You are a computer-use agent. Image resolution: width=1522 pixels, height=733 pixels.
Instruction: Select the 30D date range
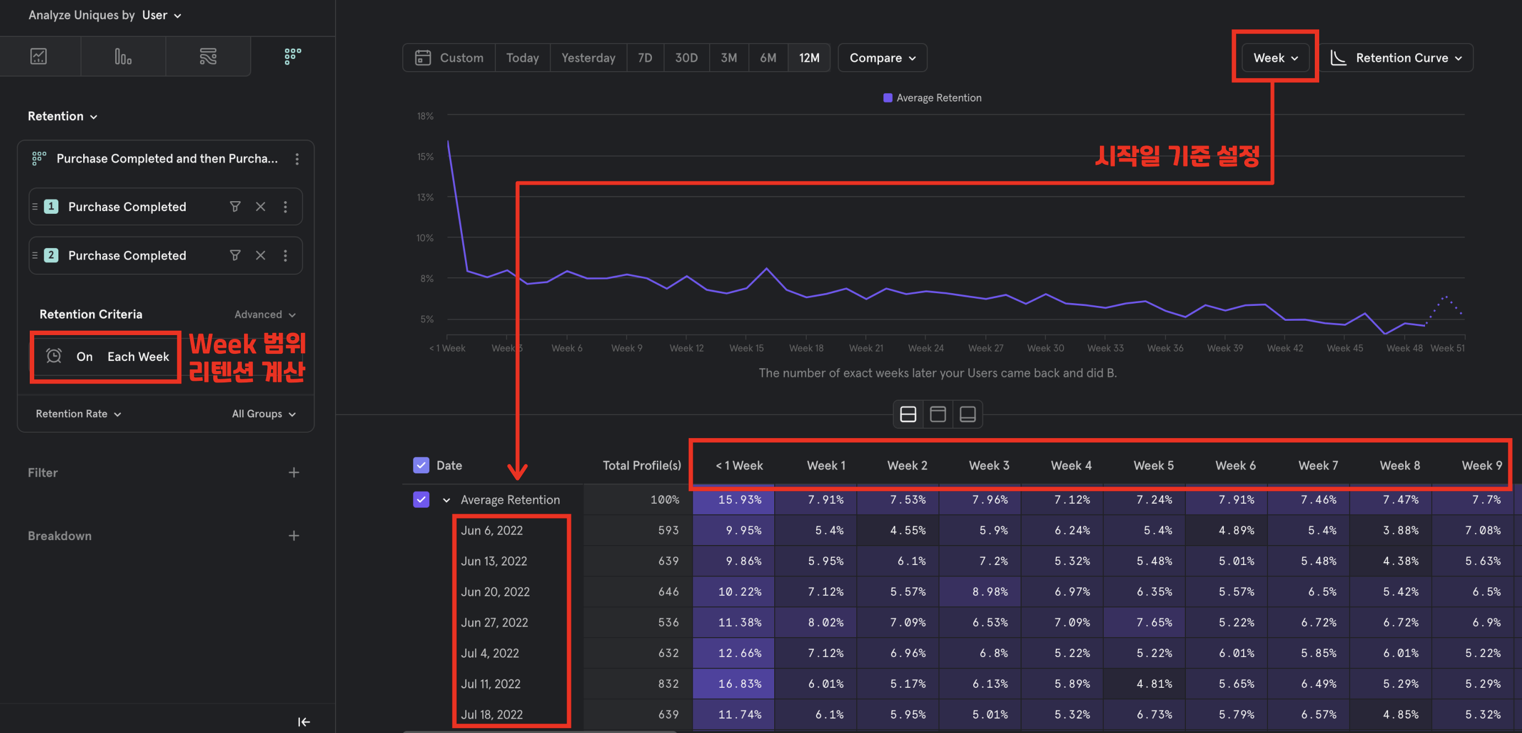click(x=686, y=58)
